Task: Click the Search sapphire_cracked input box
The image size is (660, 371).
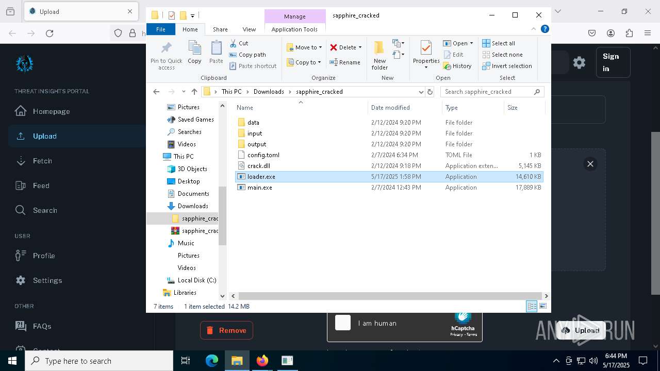Action: pyautogui.click(x=492, y=92)
